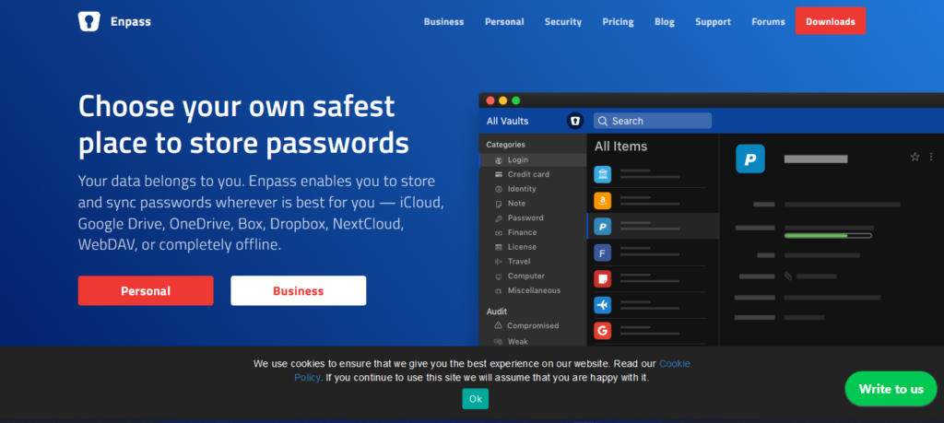This screenshot has width=944, height=423.
Task: Open the Pricing page
Action: (x=618, y=22)
